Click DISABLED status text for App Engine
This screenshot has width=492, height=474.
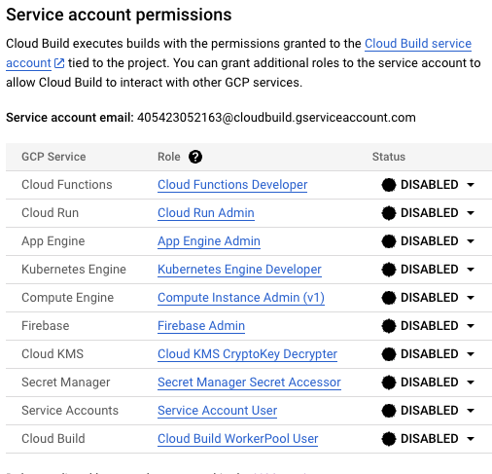coord(430,241)
